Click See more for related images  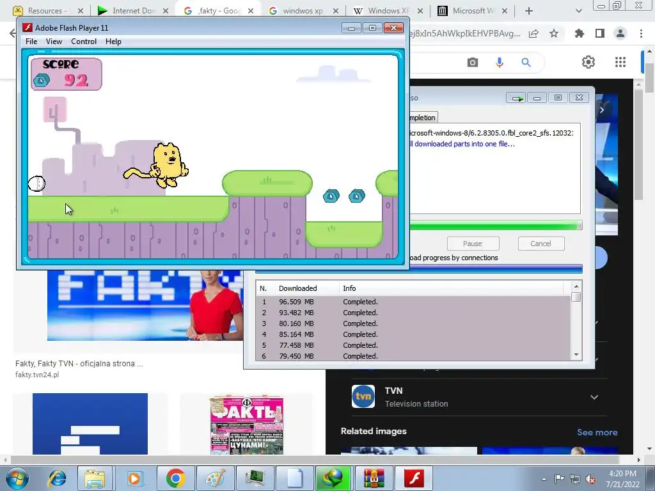[x=597, y=432]
